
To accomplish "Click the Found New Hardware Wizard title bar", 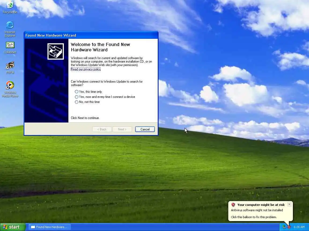I will [91, 35].
